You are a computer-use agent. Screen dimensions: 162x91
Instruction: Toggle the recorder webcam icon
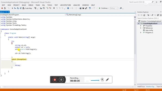point(102,80)
